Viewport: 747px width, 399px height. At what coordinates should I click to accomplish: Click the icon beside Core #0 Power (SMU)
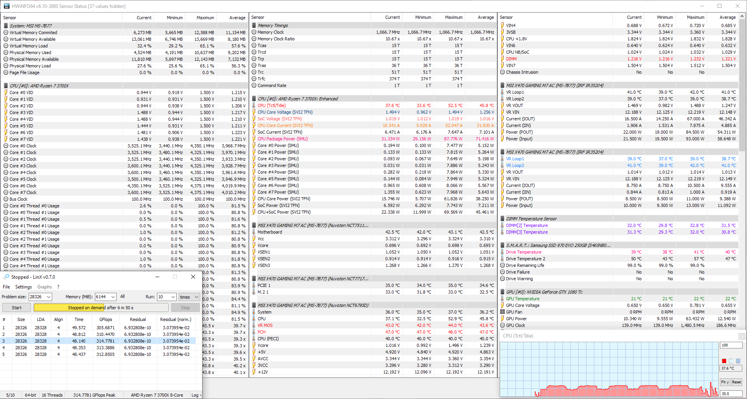tap(254, 145)
